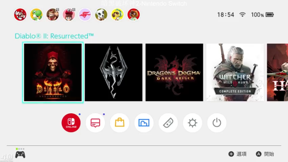This screenshot has height=162, width=288.
Task: Select the Mario with Cappy avatar
Action: (x=69, y=14)
